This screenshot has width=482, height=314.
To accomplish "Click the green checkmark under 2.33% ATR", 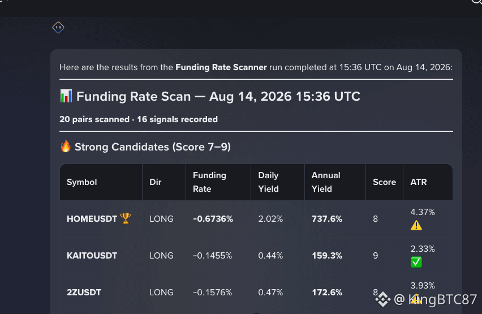I will [x=416, y=262].
